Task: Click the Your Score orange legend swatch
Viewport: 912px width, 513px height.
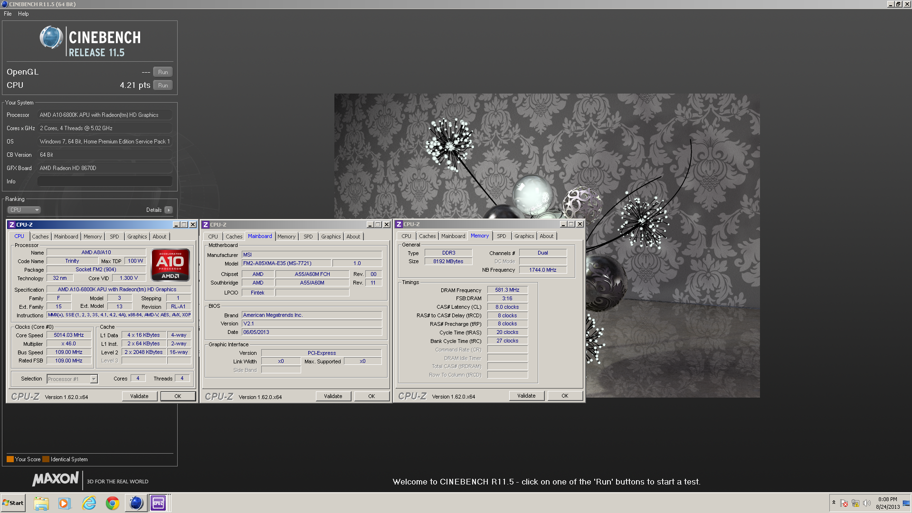Action: pos(10,459)
